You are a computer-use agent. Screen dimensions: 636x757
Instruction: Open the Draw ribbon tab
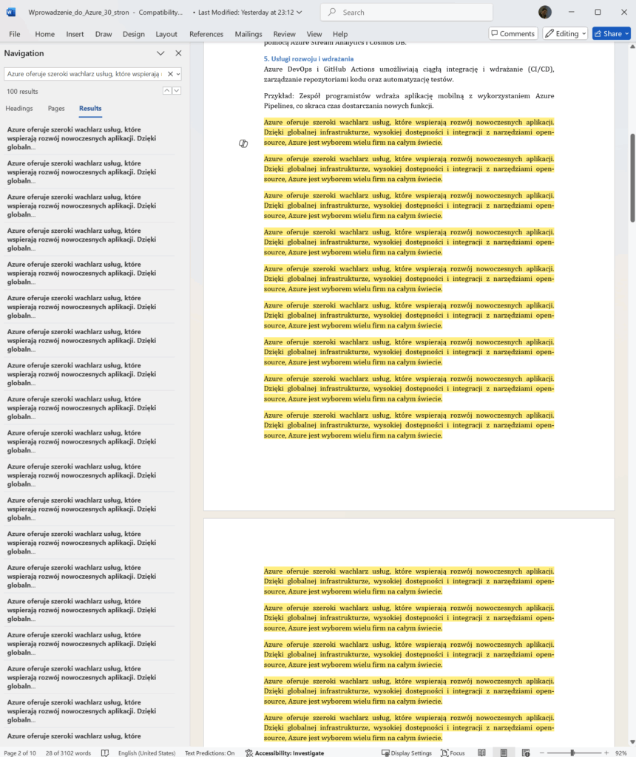click(x=104, y=34)
